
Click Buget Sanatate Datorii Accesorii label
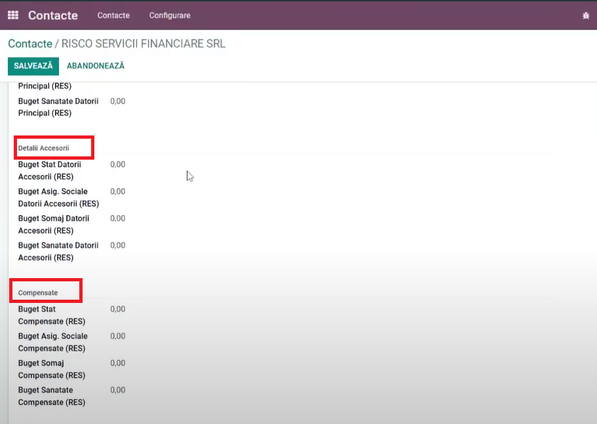58,251
